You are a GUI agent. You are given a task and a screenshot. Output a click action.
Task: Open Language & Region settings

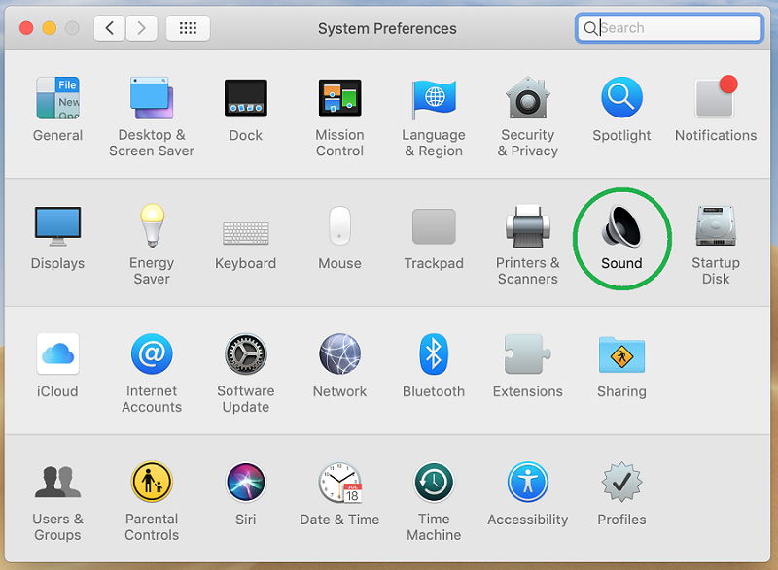point(434,98)
